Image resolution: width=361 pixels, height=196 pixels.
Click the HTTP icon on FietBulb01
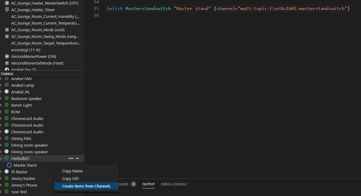pyautogui.click(x=71, y=158)
